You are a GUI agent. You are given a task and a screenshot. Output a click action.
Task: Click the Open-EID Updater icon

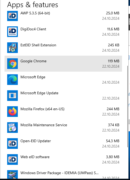pos(12,143)
